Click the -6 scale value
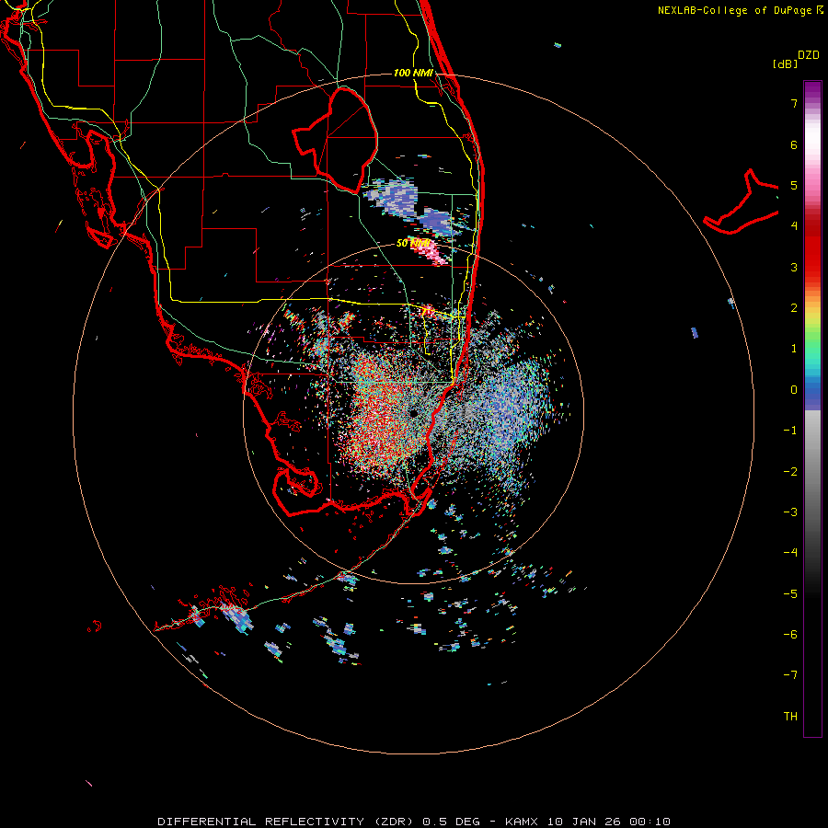The width and height of the screenshot is (828, 828). 790,635
